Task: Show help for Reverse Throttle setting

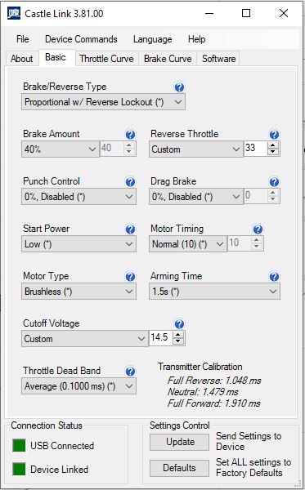Action: [274, 135]
